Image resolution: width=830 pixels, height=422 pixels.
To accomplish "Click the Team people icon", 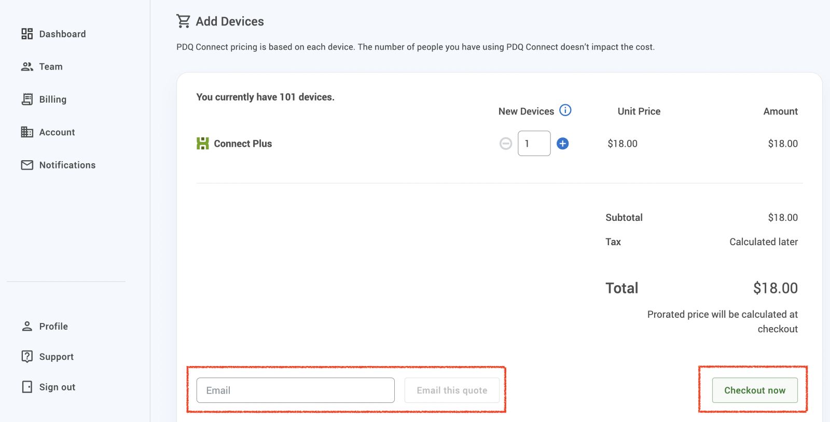I will tap(27, 66).
